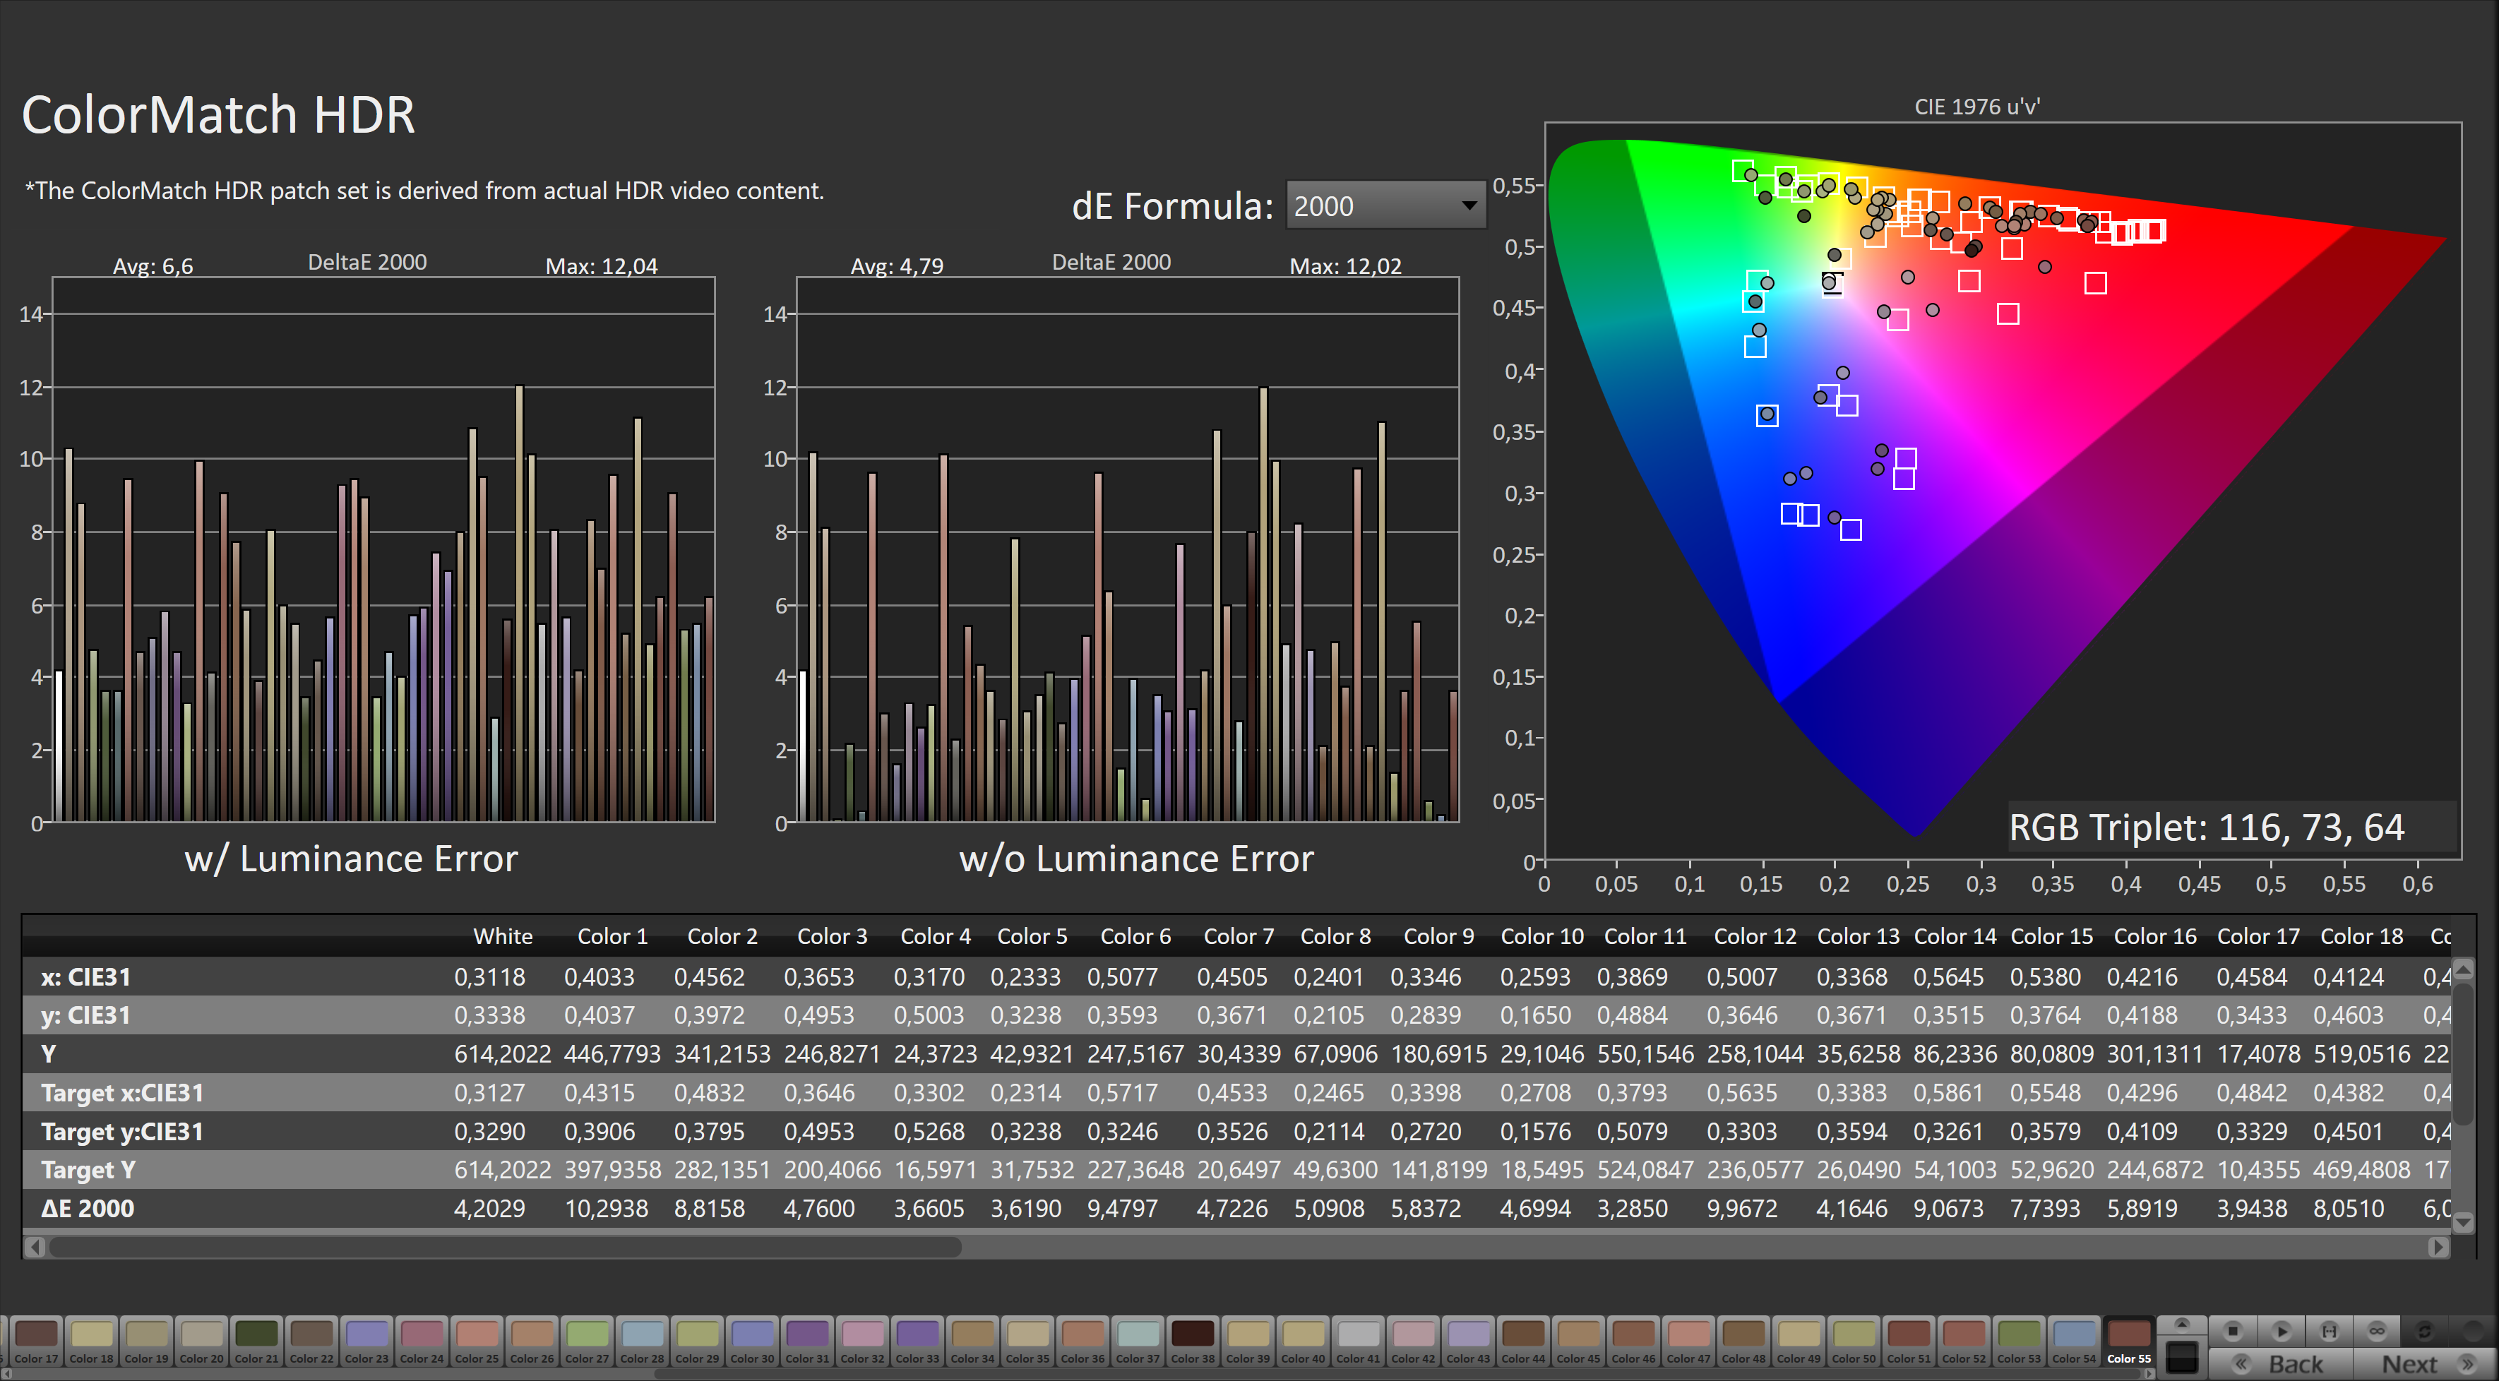
Task: Click the White Y value 614,2022
Action: pyautogui.click(x=503, y=1053)
